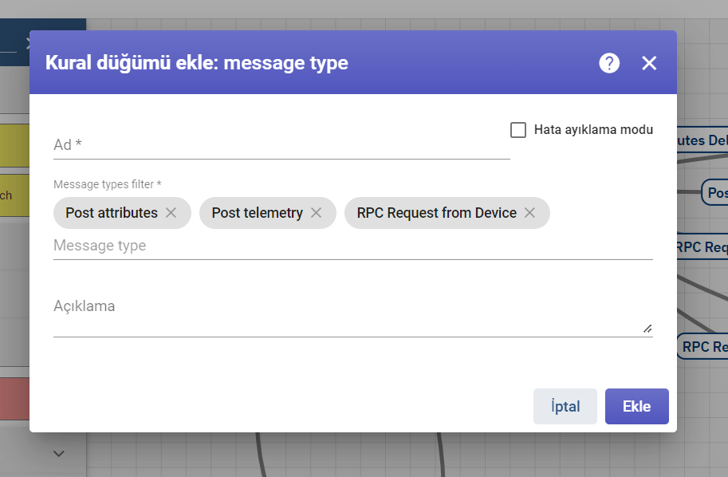Confirm with the Ekle button

coord(636,406)
